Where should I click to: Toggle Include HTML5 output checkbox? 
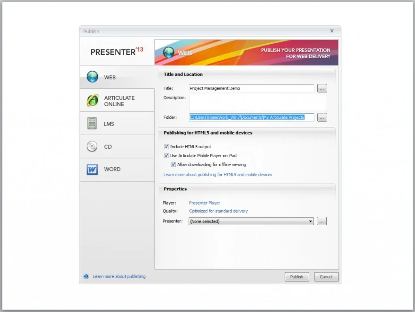click(166, 147)
